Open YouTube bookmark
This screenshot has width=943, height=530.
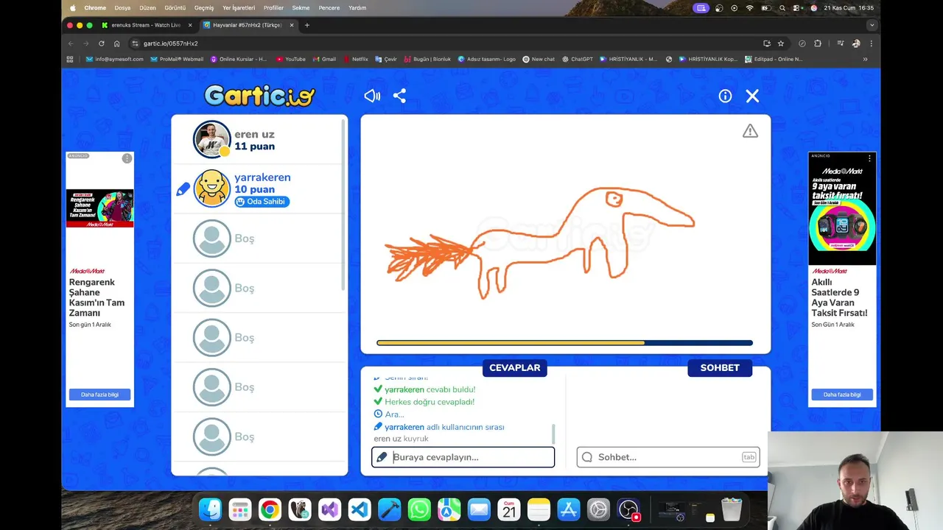[x=290, y=59]
